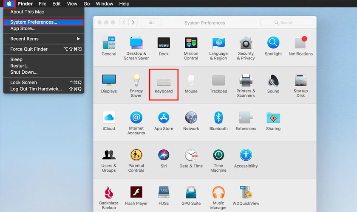Open App Store preferences pane icon
The image size is (357, 212).
pos(164,121)
